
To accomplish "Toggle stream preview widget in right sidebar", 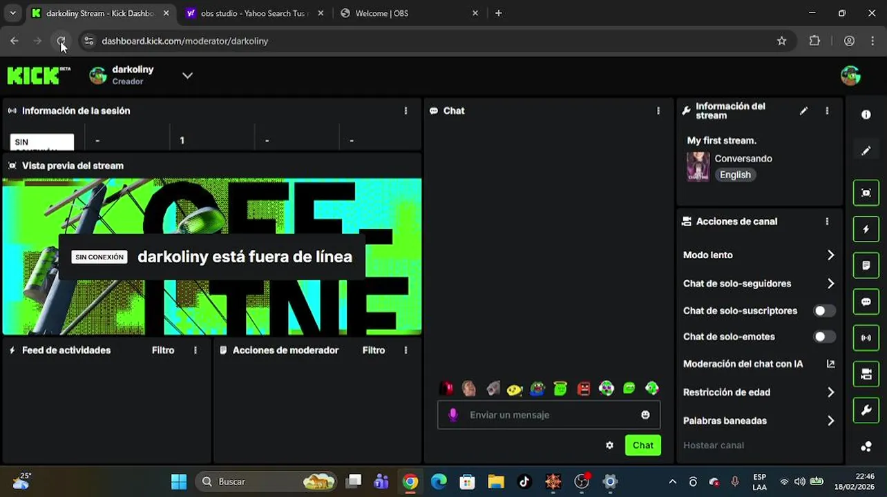I will pos(866,193).
